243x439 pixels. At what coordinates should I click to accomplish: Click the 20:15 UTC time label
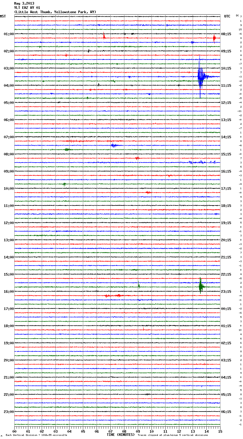(226, 240)
